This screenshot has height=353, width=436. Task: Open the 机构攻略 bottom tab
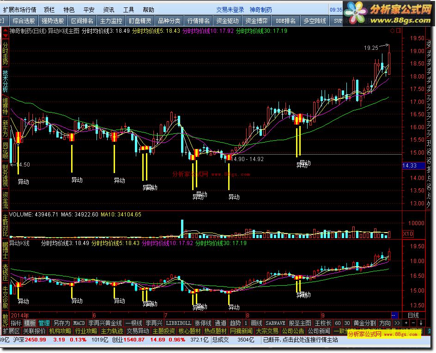(x=61, y=331)
